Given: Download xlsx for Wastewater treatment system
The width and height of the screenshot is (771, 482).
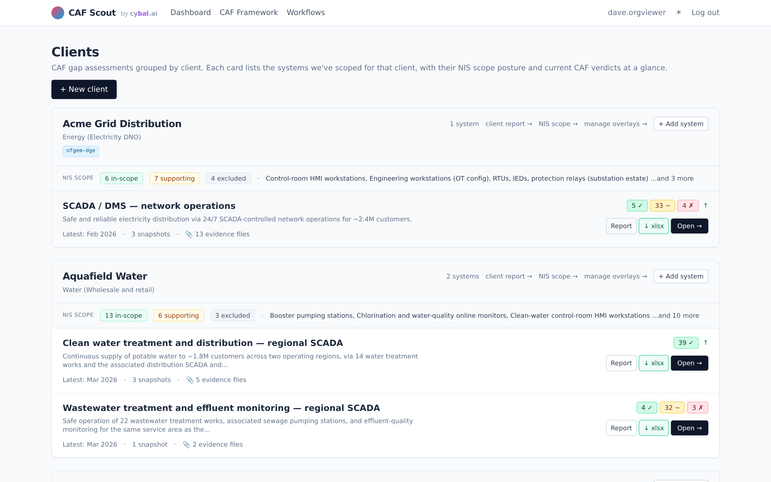Looking at the screenshot, I should pos(654,428).
